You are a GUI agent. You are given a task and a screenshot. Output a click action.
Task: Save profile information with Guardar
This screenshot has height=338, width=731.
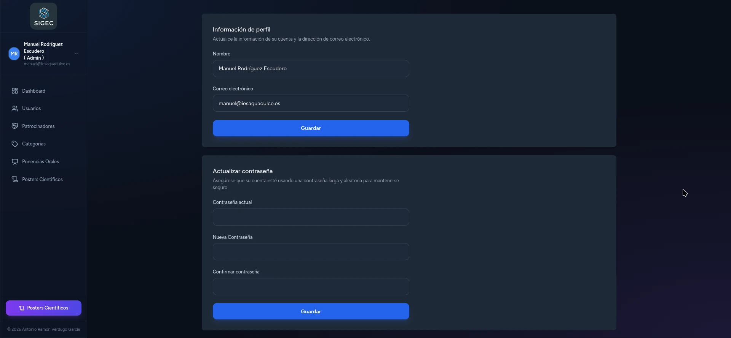(x=311, y=128)
